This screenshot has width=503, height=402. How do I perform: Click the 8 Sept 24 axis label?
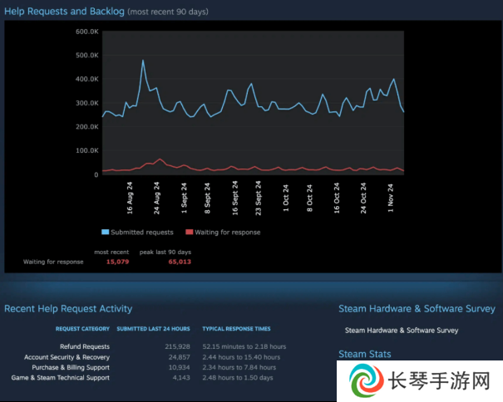pyautogui.click(x=207, y=198)
